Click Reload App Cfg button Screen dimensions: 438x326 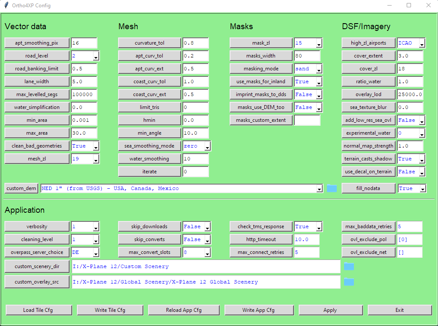[184, 310]
